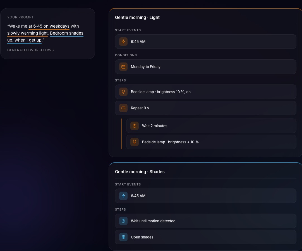Click the orange lightning bolt trigger icon

coord(123,42)
